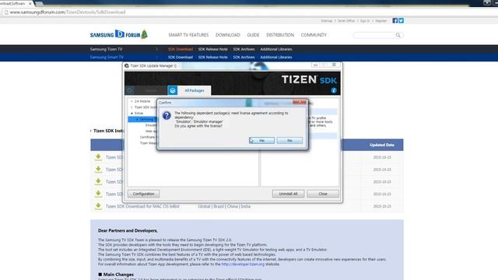Click Additional Libraries in the Tizen TV row
The width and height of the screenshot is (498, 280).
click(276, 49)
